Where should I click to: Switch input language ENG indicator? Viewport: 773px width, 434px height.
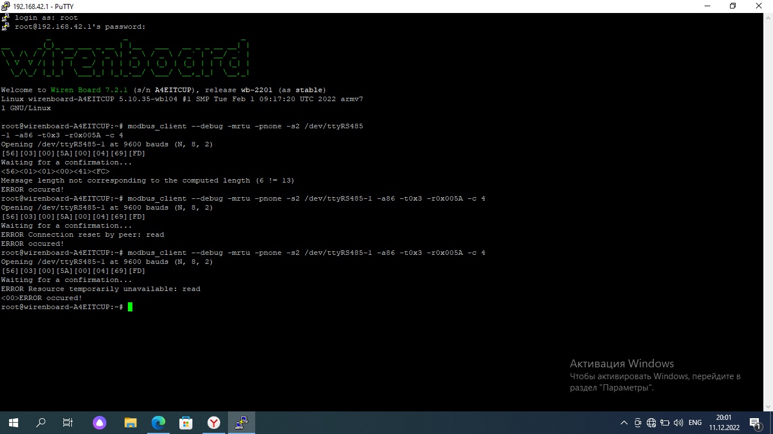pyautogui.click(x=695, y=423)
